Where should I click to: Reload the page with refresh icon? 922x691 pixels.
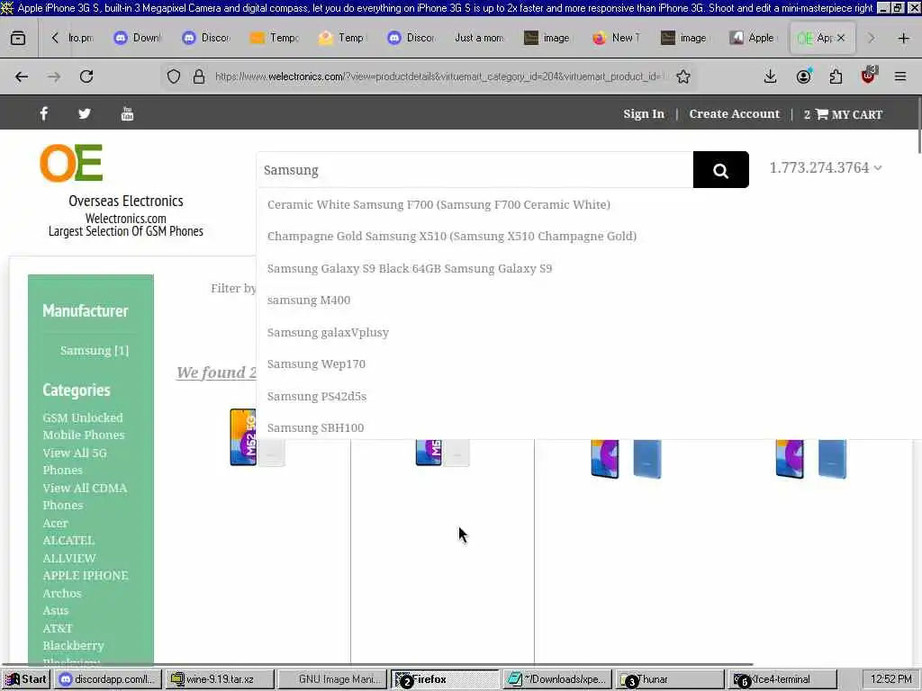click(x=86, y=76)
